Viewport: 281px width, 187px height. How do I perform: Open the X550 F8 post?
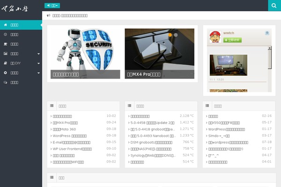pos(224,123)
